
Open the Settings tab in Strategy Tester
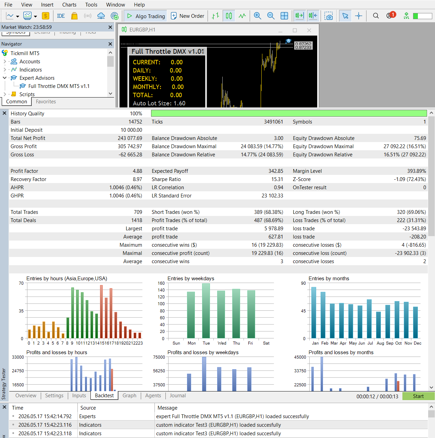[54, 396]
